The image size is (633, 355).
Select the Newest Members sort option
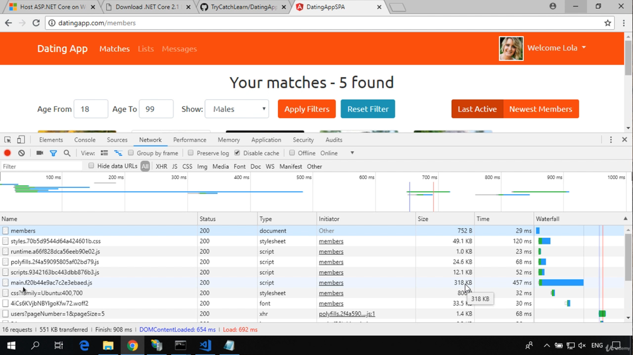541,109
